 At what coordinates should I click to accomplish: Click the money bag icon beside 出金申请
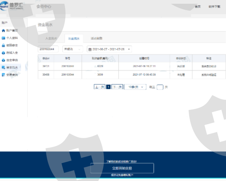(3, 60)
